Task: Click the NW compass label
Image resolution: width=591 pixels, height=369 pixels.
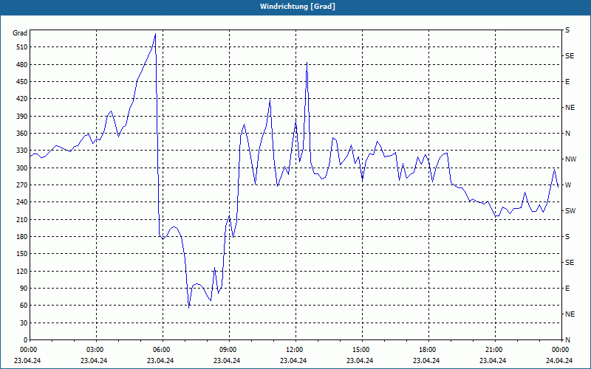Action: [570, 159]
